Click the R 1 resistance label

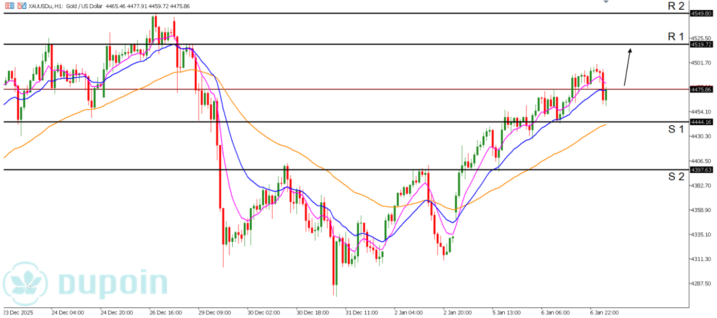click(x=676, y=37)
